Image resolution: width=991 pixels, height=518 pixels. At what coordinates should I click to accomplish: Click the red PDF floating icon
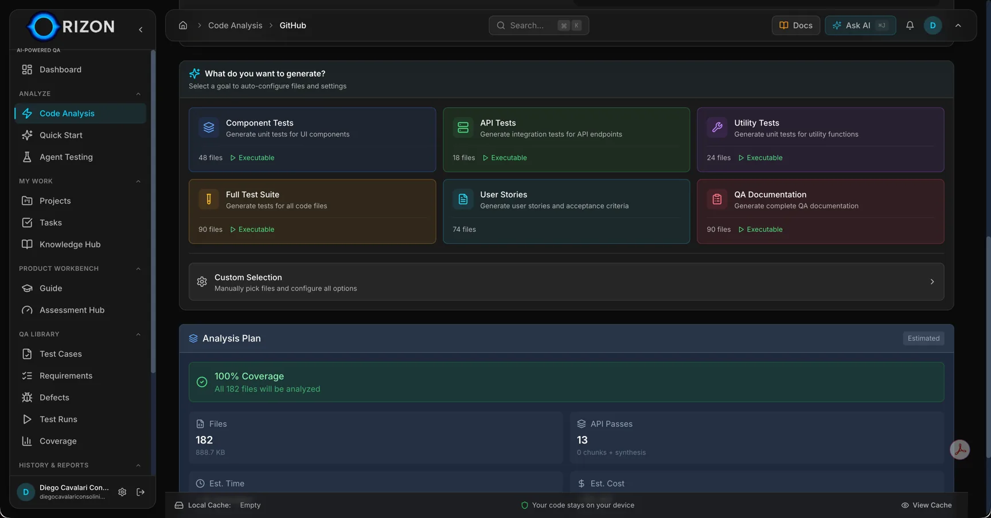961,450
